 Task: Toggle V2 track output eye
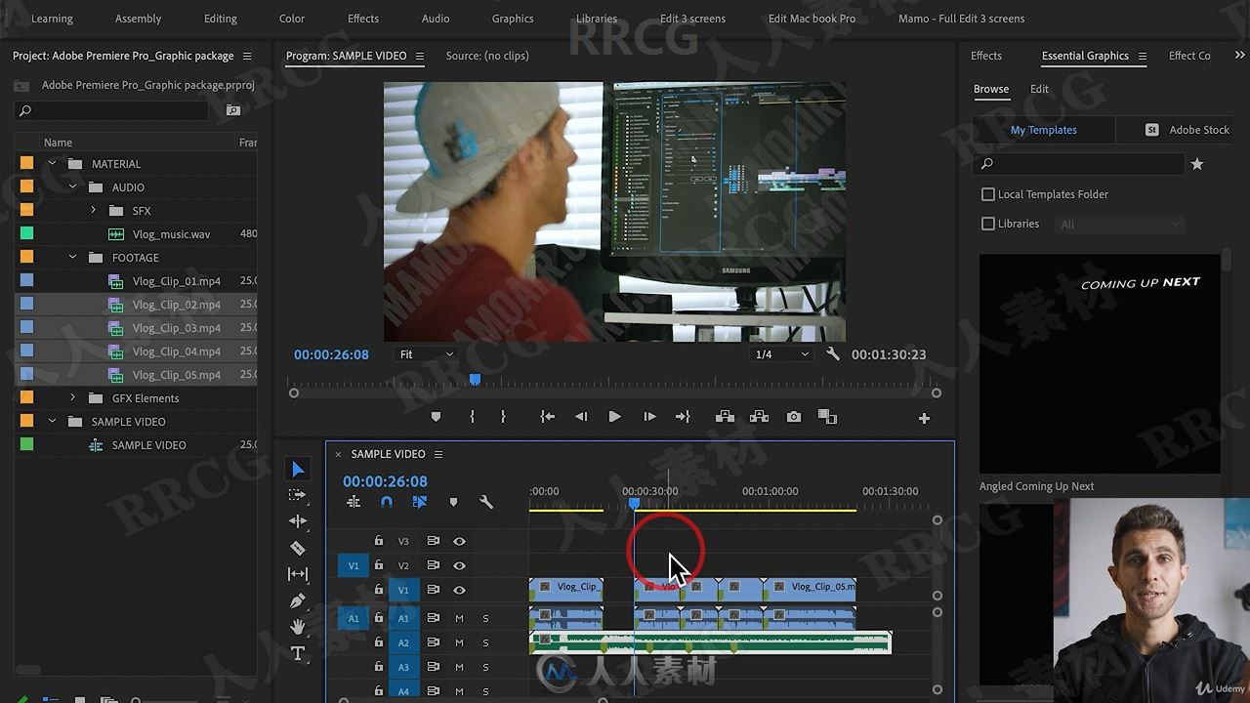[459, 565]
